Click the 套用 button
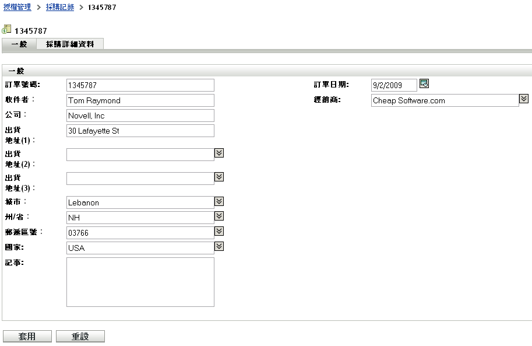This screenshot has height=346, width=532. click(27, 337)
